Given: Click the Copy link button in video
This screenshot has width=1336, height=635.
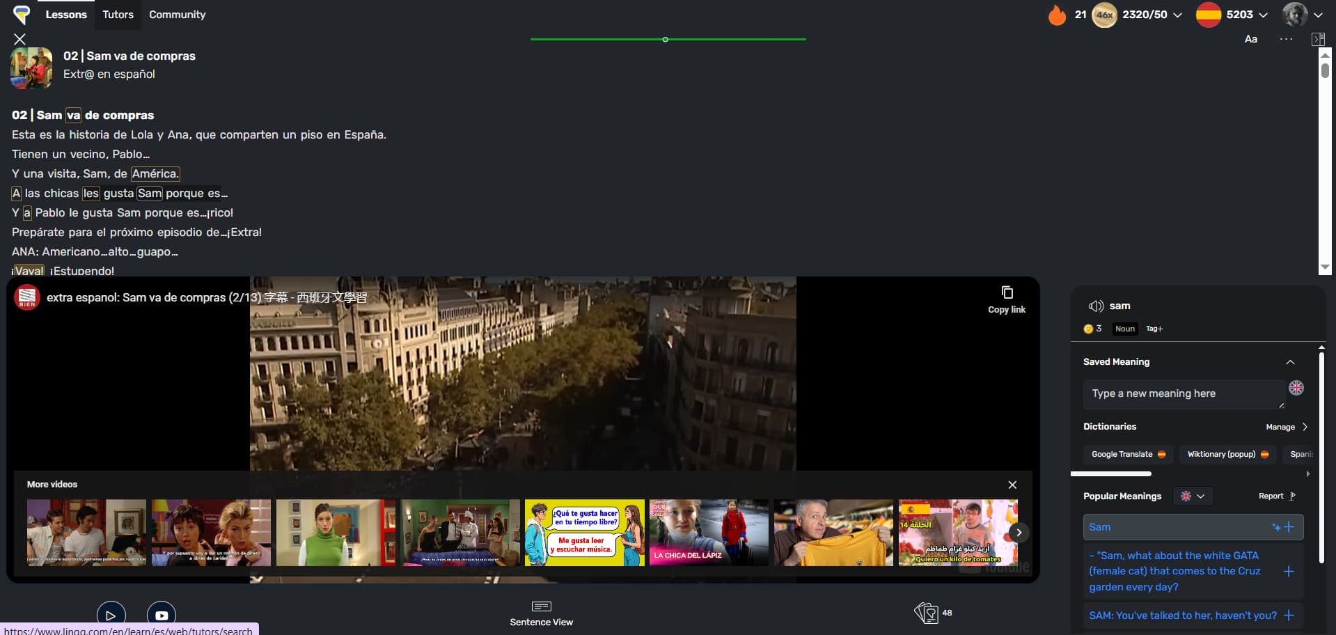Looking at the screenshot, I should point(1007,299).
